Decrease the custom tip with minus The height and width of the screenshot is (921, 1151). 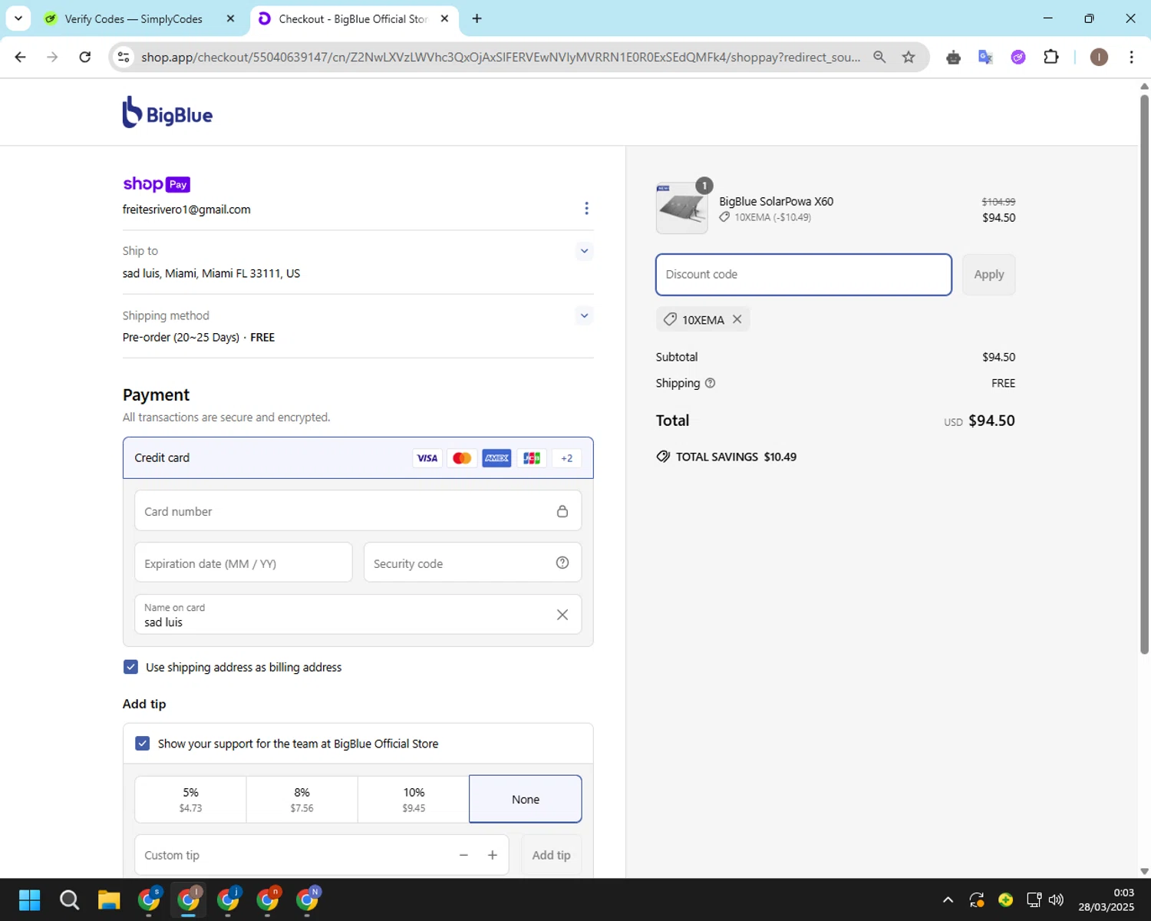click(463, 855)
